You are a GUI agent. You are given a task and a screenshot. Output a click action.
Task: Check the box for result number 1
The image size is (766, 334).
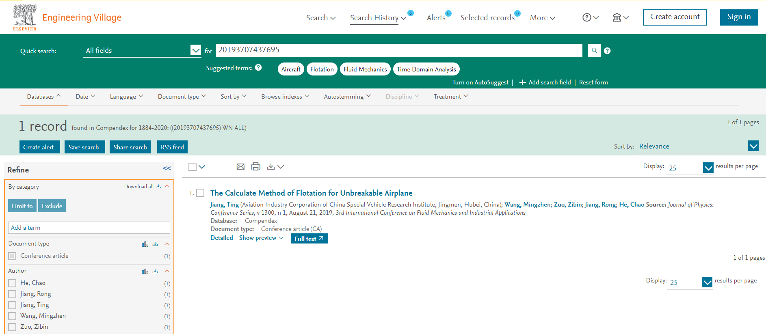pyautogui.click(x=200, y=193)
